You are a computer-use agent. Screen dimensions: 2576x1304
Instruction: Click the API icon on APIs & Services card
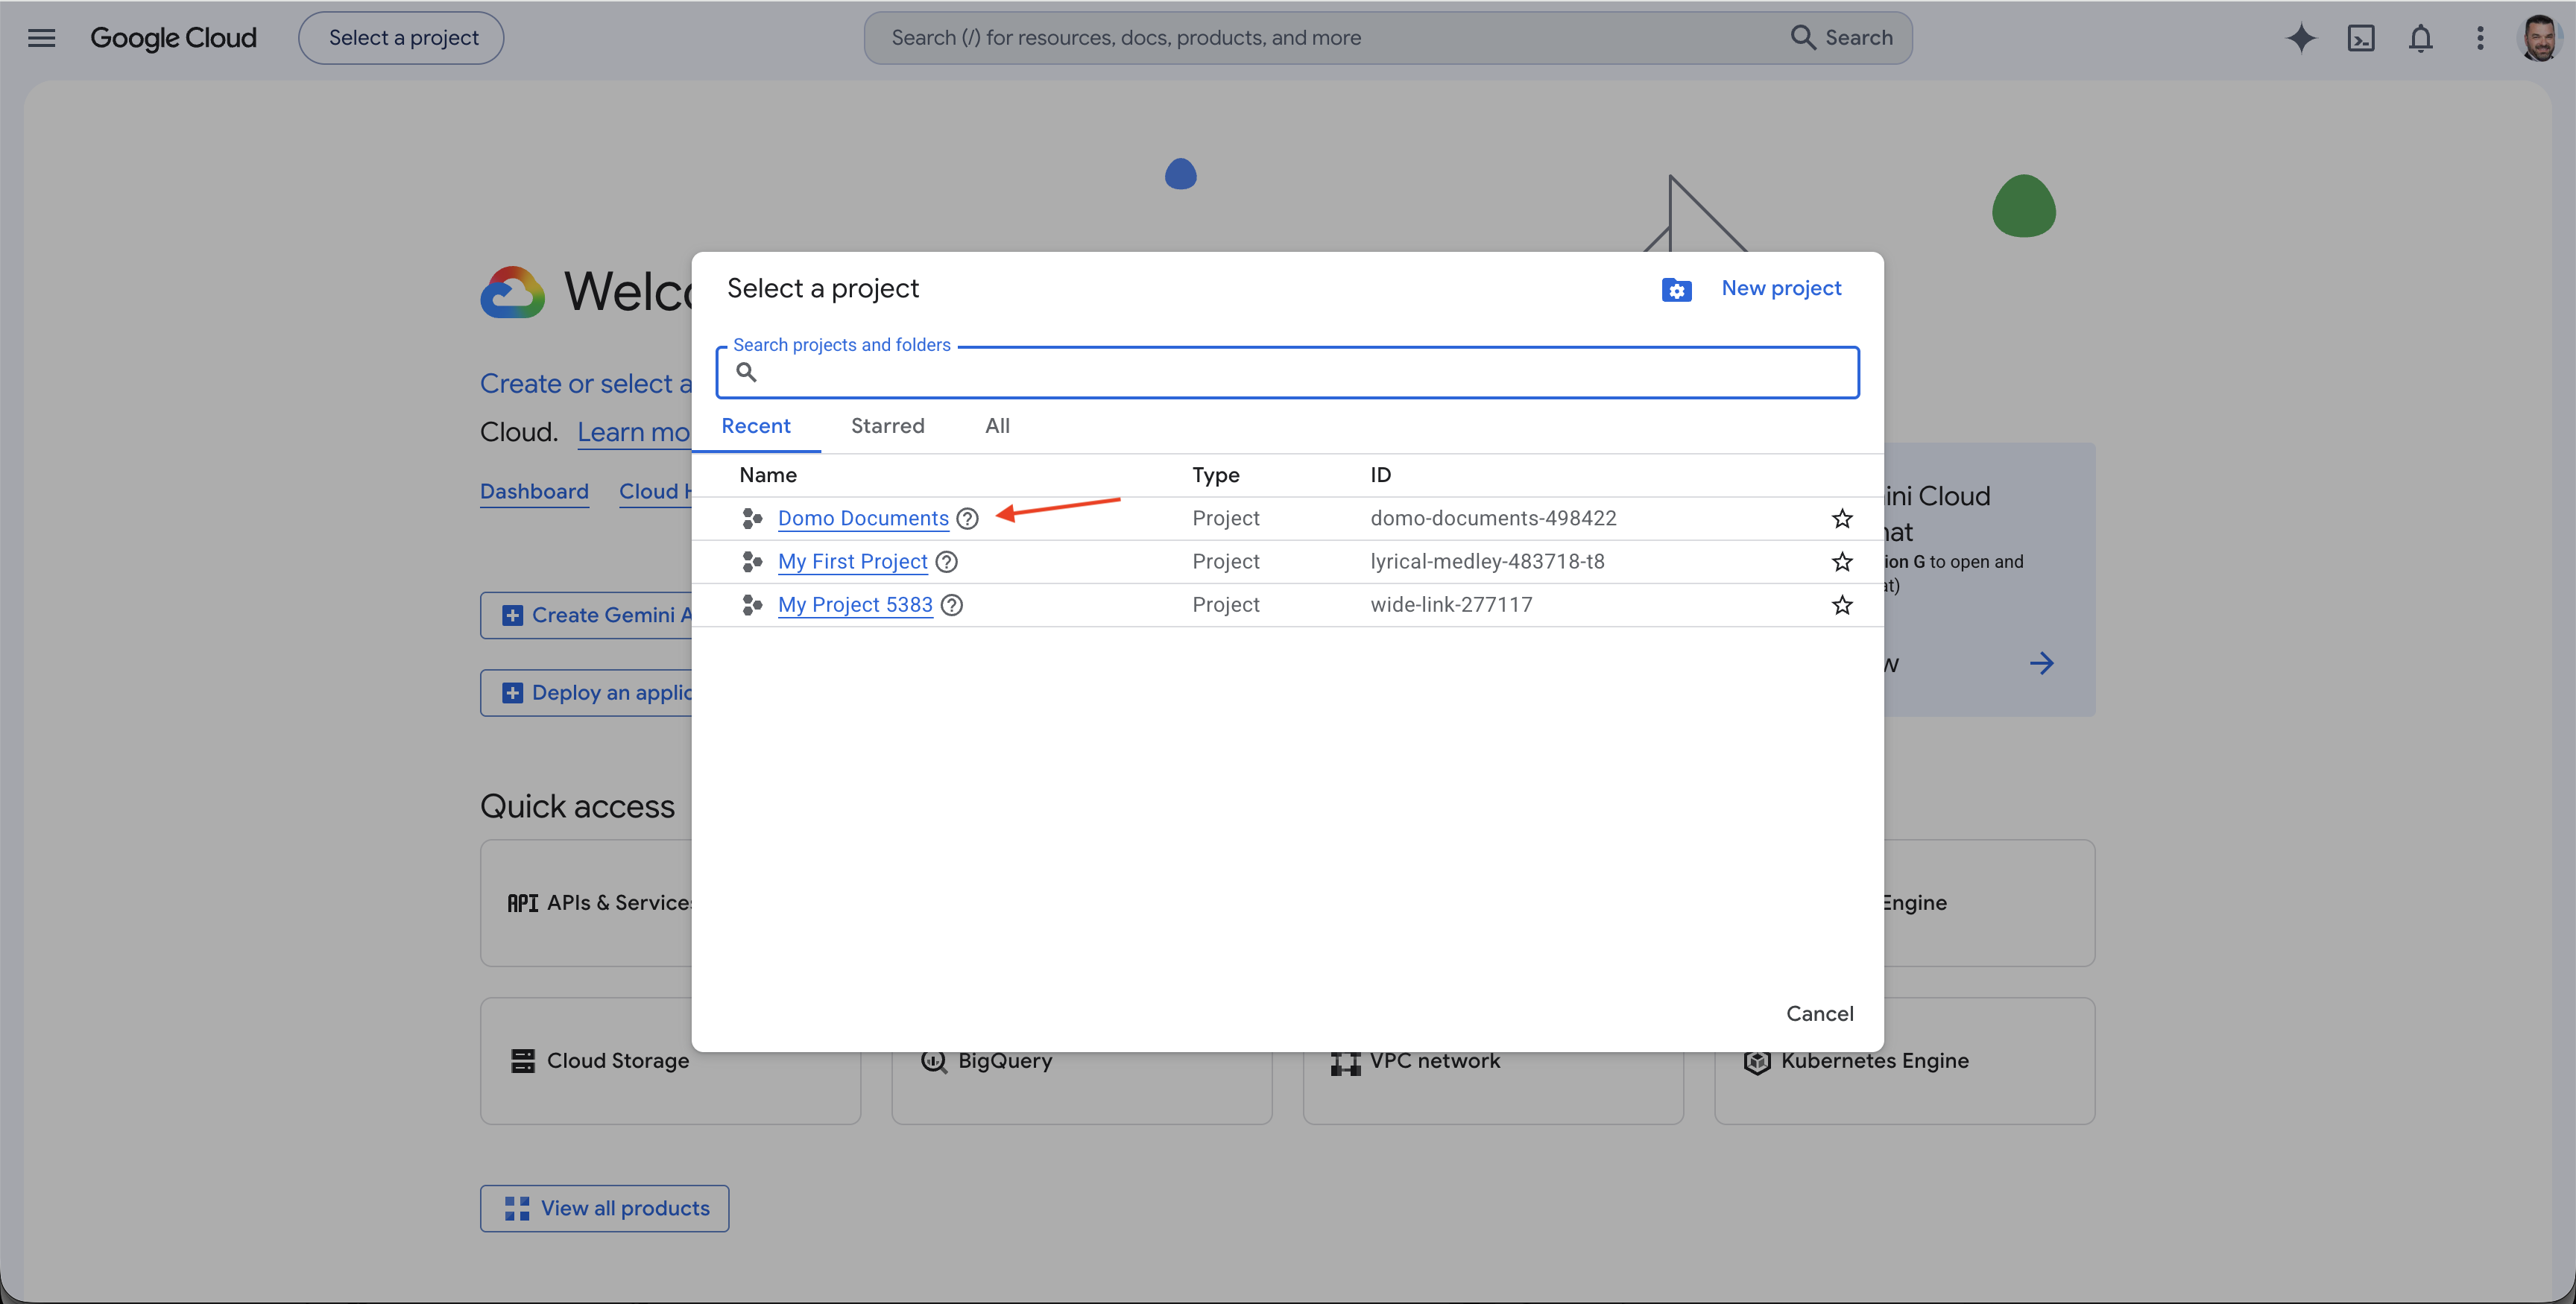pyautogui.click(x=522, y=903)
